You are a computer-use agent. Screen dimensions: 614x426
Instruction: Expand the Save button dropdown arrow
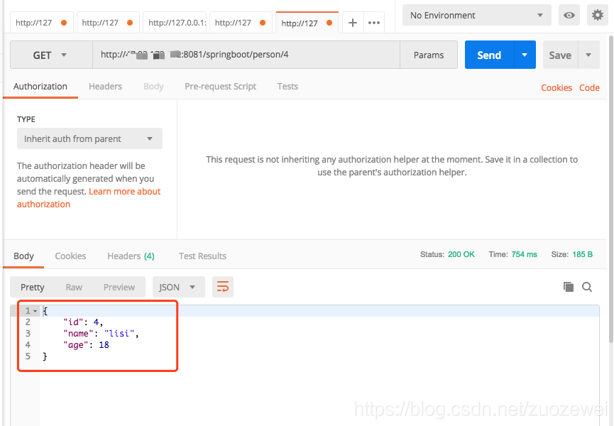pos(588,55)
